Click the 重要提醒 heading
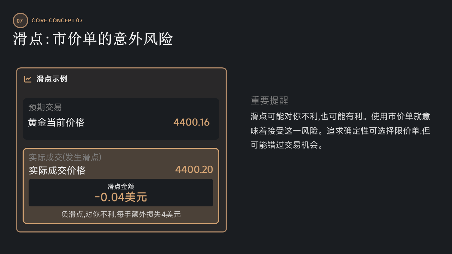This screenshot has width=452, height=254. click(x=269, y=101)
